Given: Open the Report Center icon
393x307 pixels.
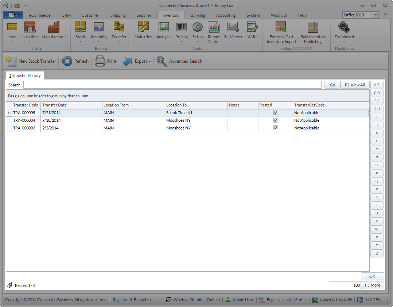Looking at the screenshot, I should (x=214, y=27).
